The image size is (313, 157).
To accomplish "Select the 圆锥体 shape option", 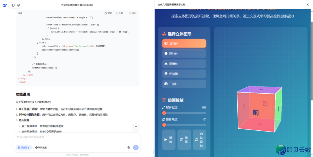I will tap(184, 64).
